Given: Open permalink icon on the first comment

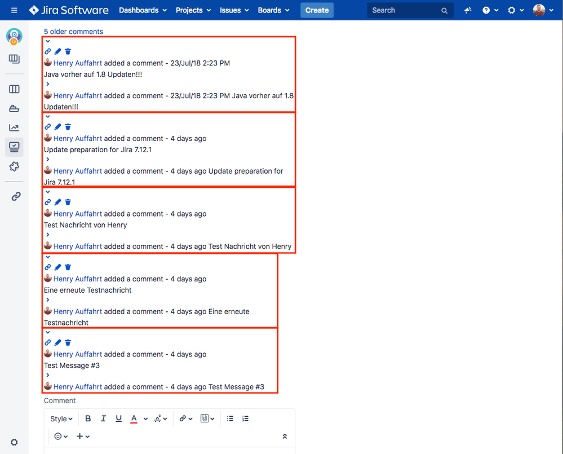Looking at the screenshot, I should 47,51.
